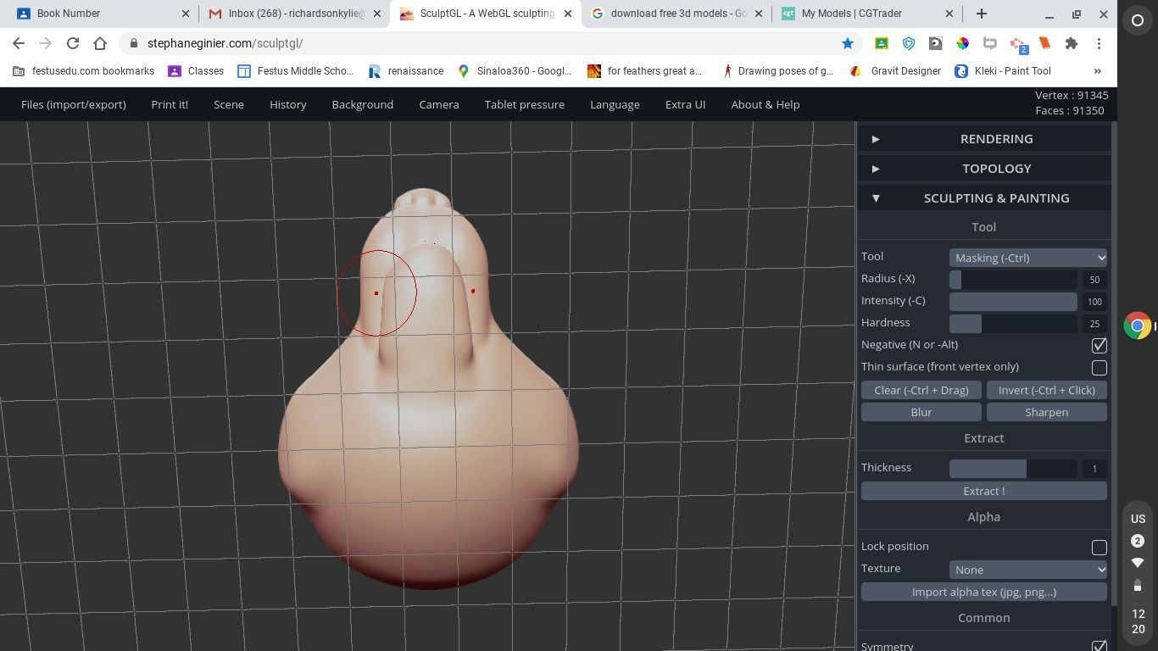Blur the mask with the Blur button

tap(921, 412)
